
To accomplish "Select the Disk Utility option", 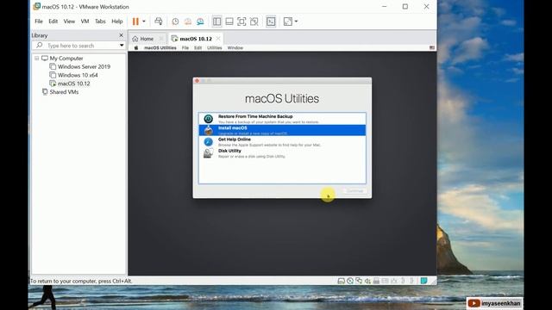I will [x=282, y=153].
